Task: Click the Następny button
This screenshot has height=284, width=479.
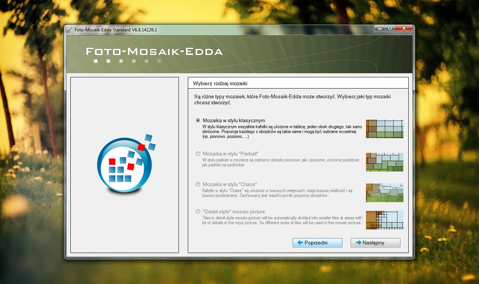Action: (375, 243)
